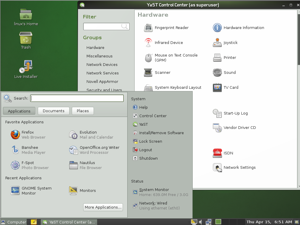Select Hardware group in YaST
This screenshot has width=300, height=225.
tap(95, 47)
